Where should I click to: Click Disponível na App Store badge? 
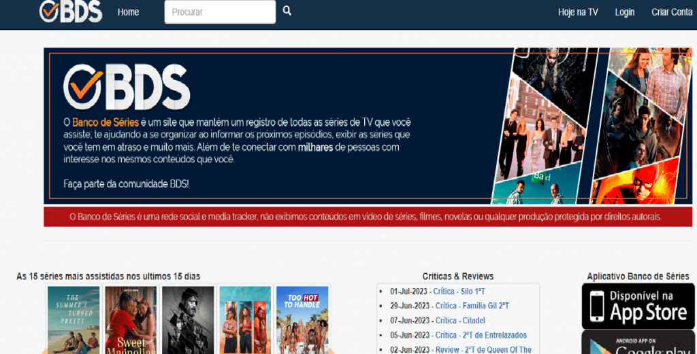[x=638, y=306]
